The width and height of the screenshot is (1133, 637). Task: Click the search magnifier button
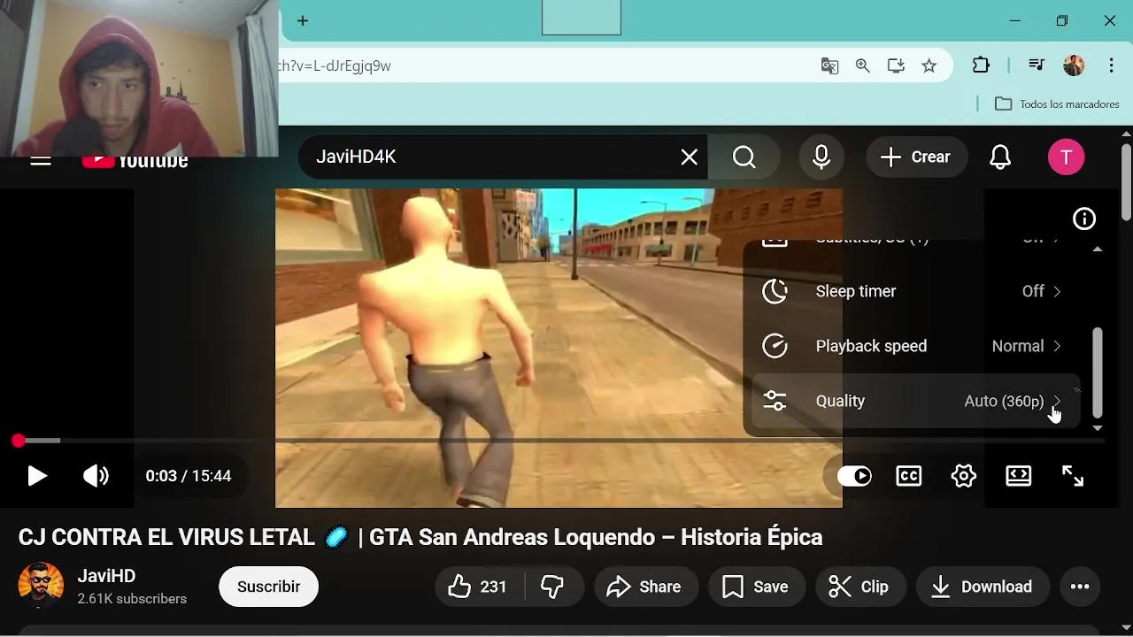744,157
